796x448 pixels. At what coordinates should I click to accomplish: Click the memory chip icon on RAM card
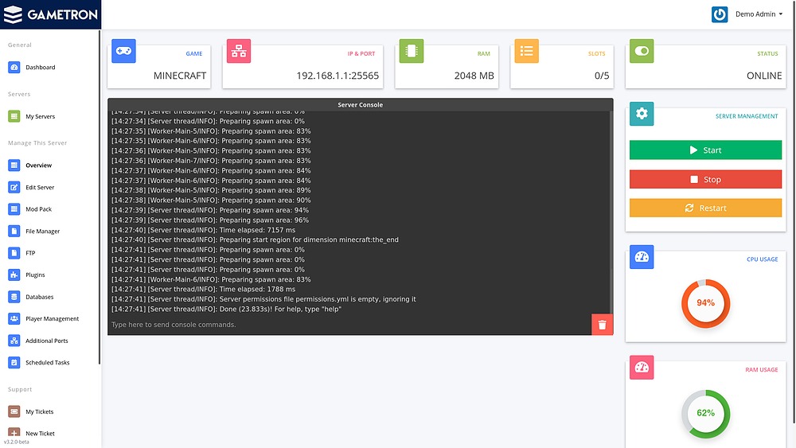coord(412,51)
